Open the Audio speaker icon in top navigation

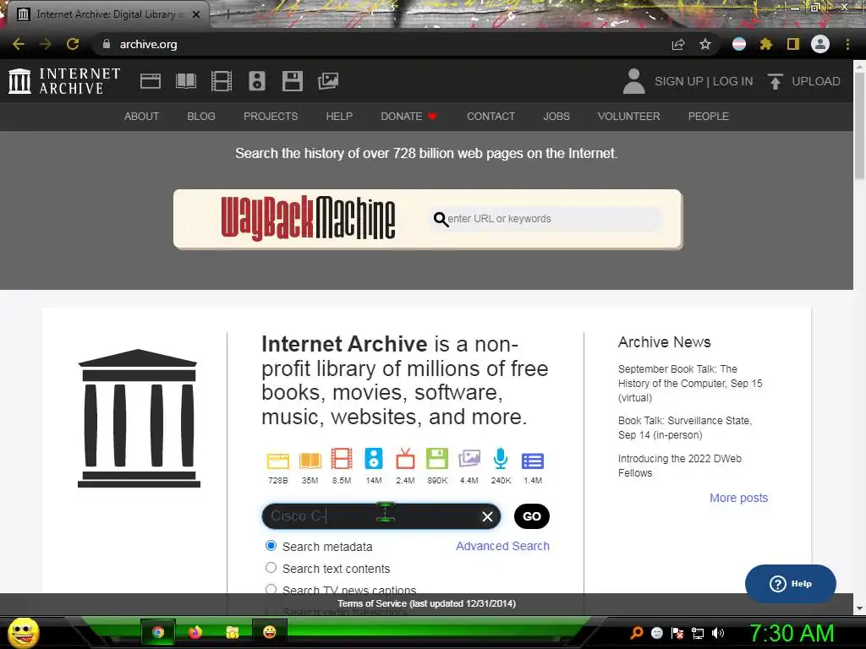[257, 81]
